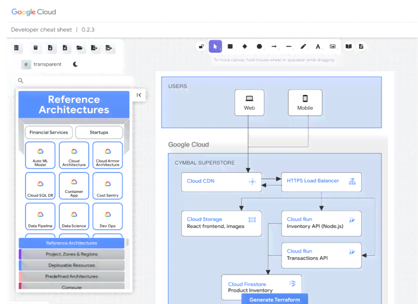Click the Google Cloud logo
Viewport: 418px width, 304px height.
34,12
